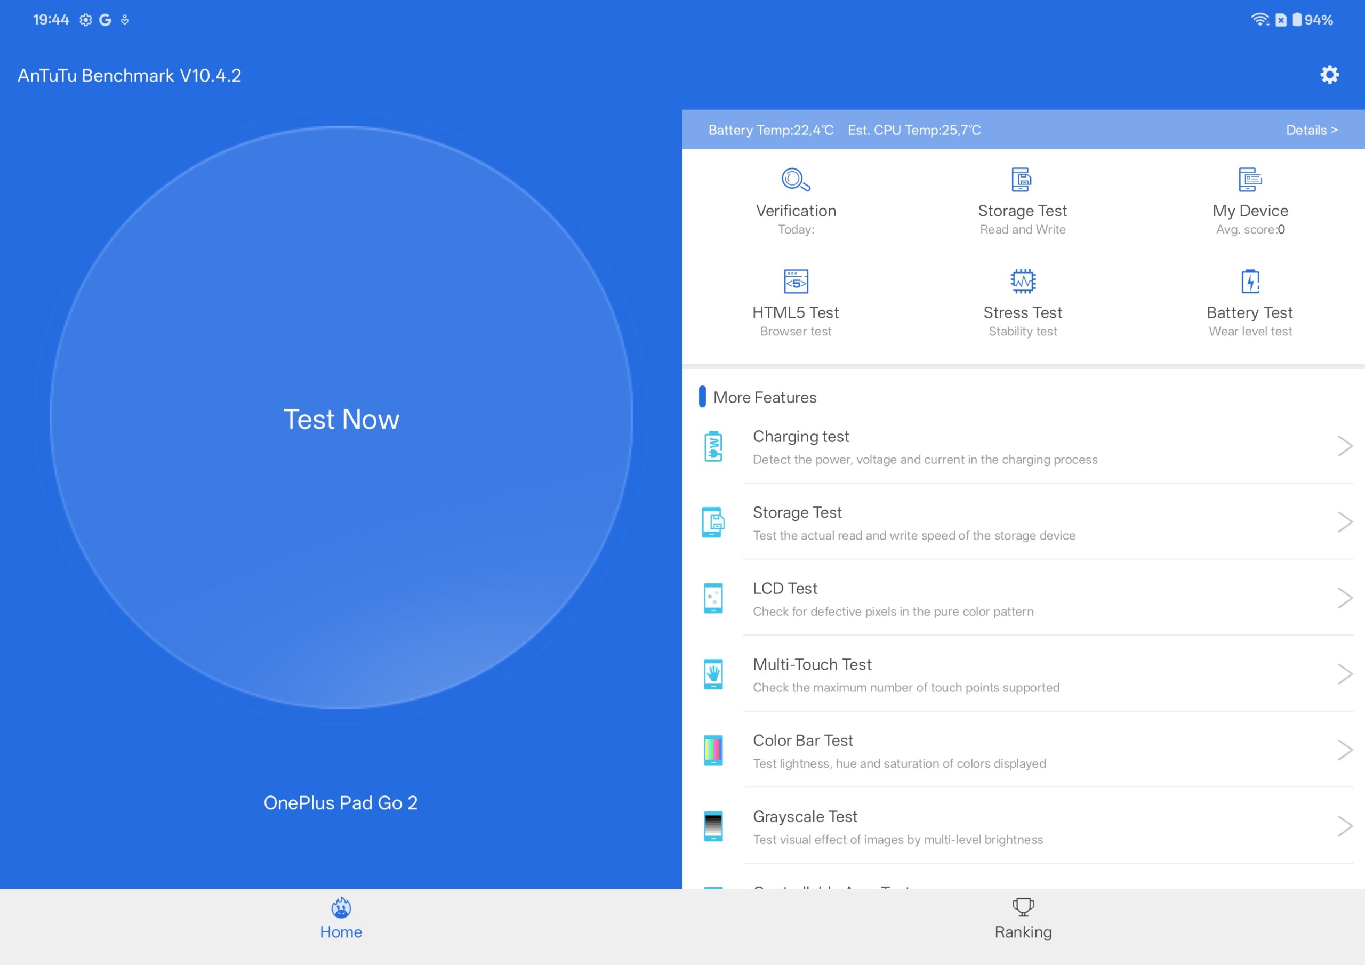Viewport: 1365px width, 965px height.
Task: Open the Multi-Touch Test hand icon
Action: tap(713, 674)
